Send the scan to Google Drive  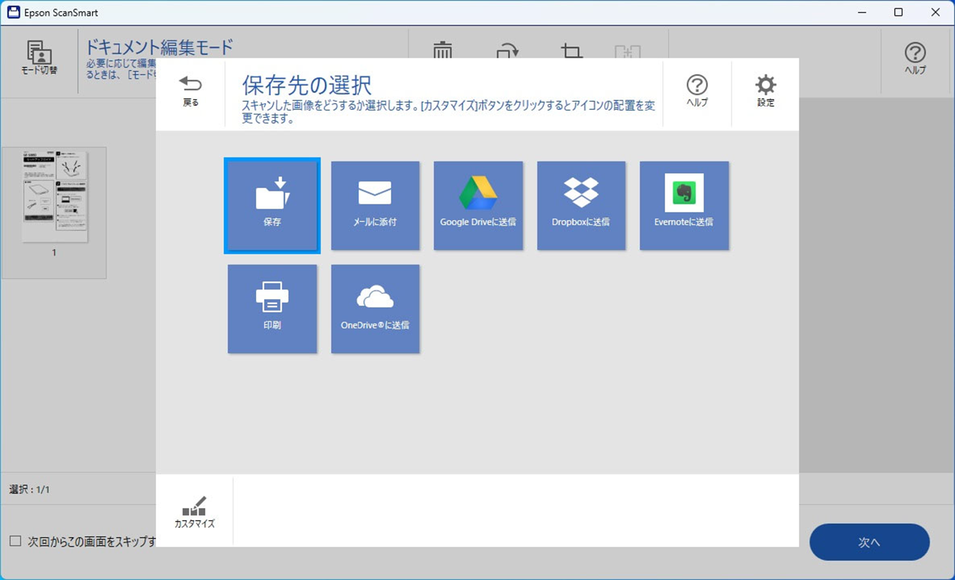[478, 205]
